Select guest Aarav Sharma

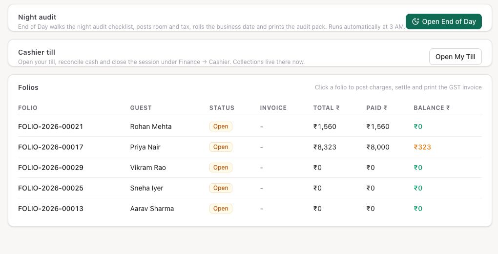pos(152,209)
